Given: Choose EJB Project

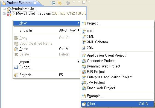Looking at the screenshot, I should coord(117,72).
